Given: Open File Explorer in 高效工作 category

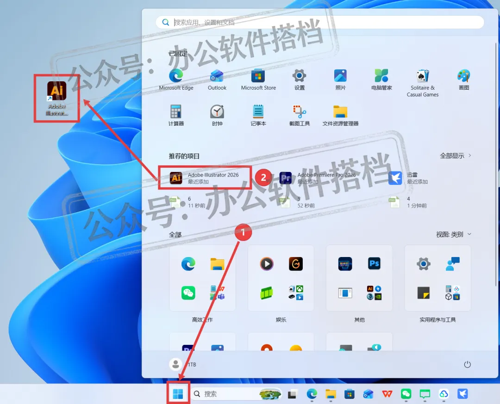Looking at the screenshot, I should [x=218, y=264].
